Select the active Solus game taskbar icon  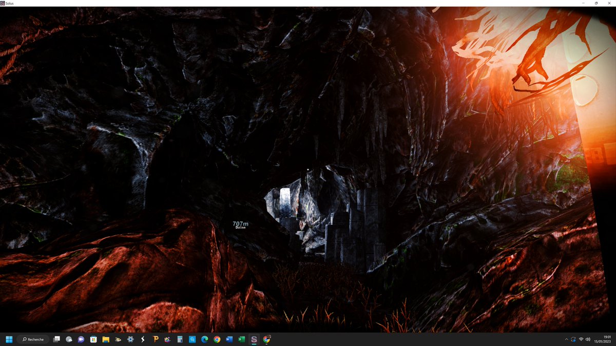(x=254, y=339)
